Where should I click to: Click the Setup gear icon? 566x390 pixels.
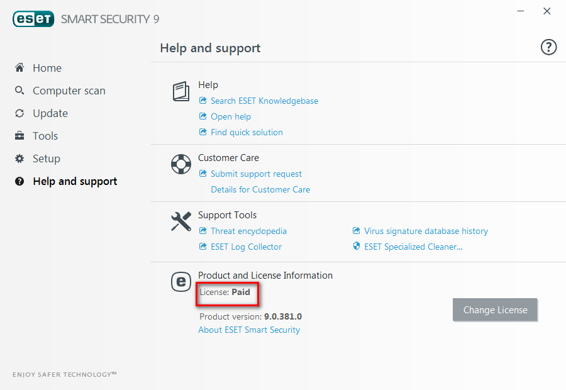tap(19, 159)
